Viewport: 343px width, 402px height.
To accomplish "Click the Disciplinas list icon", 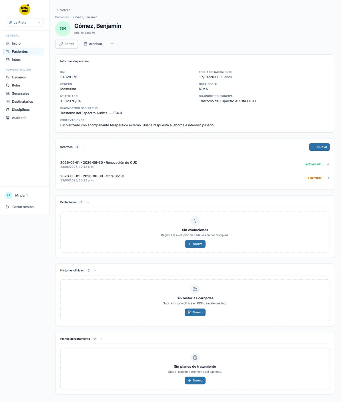I will (8, 110).
